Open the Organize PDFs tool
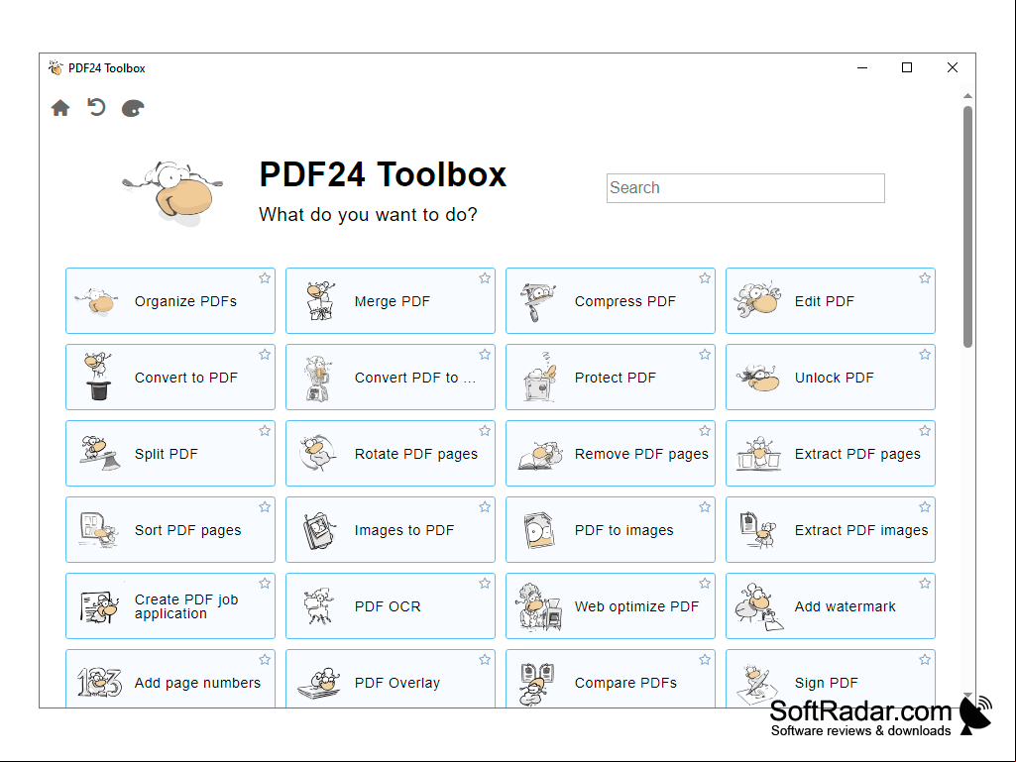Viewport: 1016px width, 762px height. (170, 300)
